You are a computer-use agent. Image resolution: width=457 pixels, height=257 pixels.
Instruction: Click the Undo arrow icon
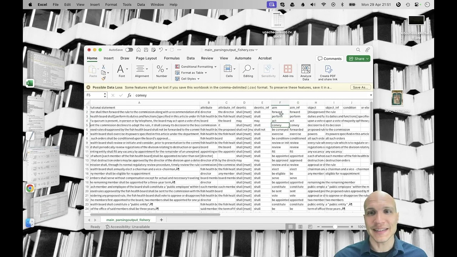point(161,50)
